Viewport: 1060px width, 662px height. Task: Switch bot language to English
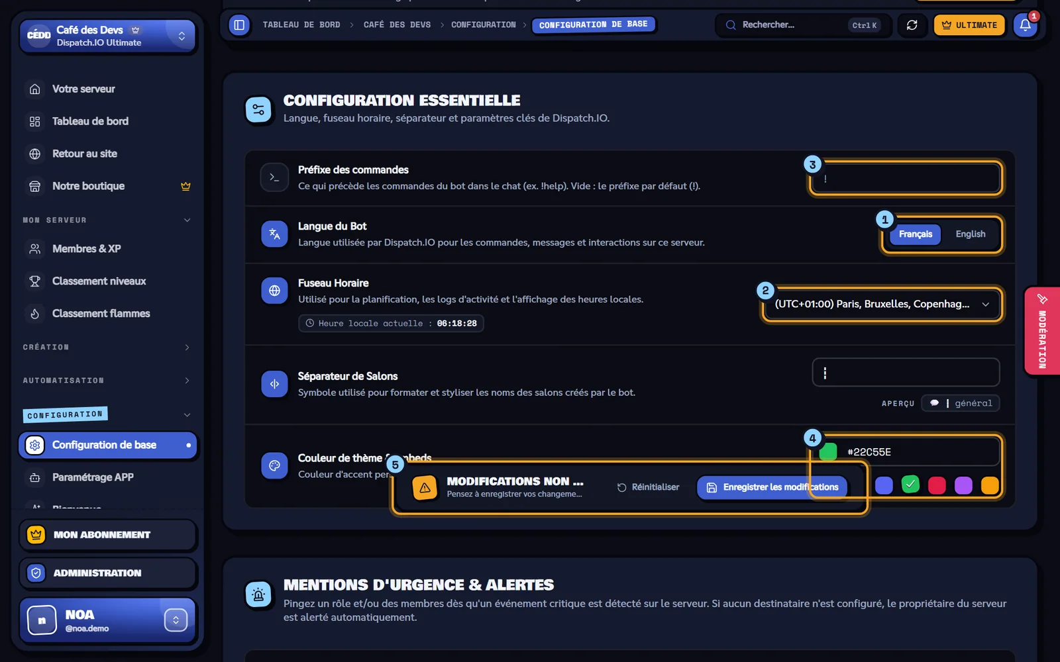tap(970, 234)
